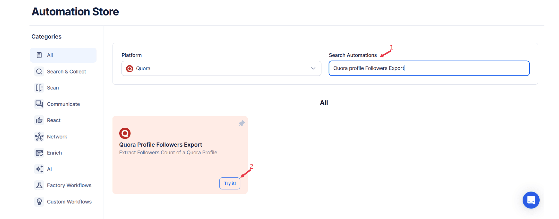Open Quora Profile Followers Export automation

tap(161, 144)
